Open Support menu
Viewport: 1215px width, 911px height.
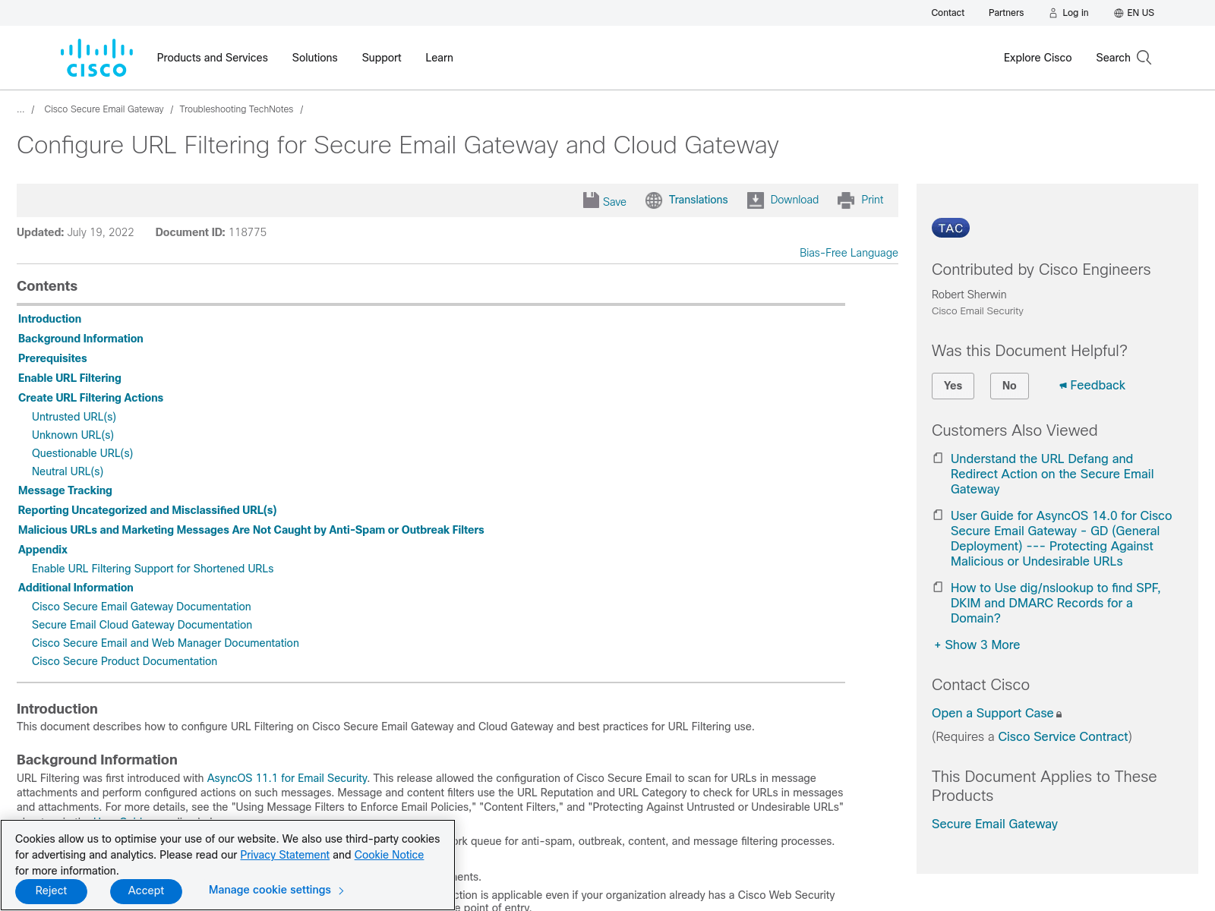[382, 58]
